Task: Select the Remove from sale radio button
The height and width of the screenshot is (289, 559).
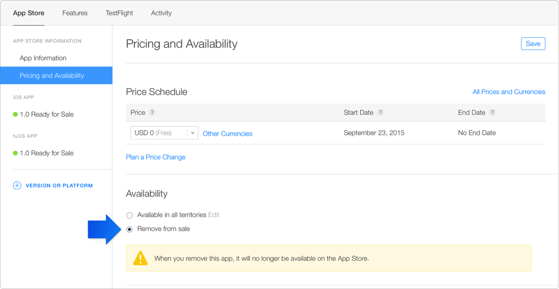Action: [129, 229]
